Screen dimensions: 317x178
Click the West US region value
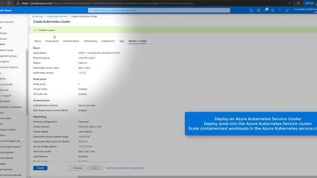83,63
